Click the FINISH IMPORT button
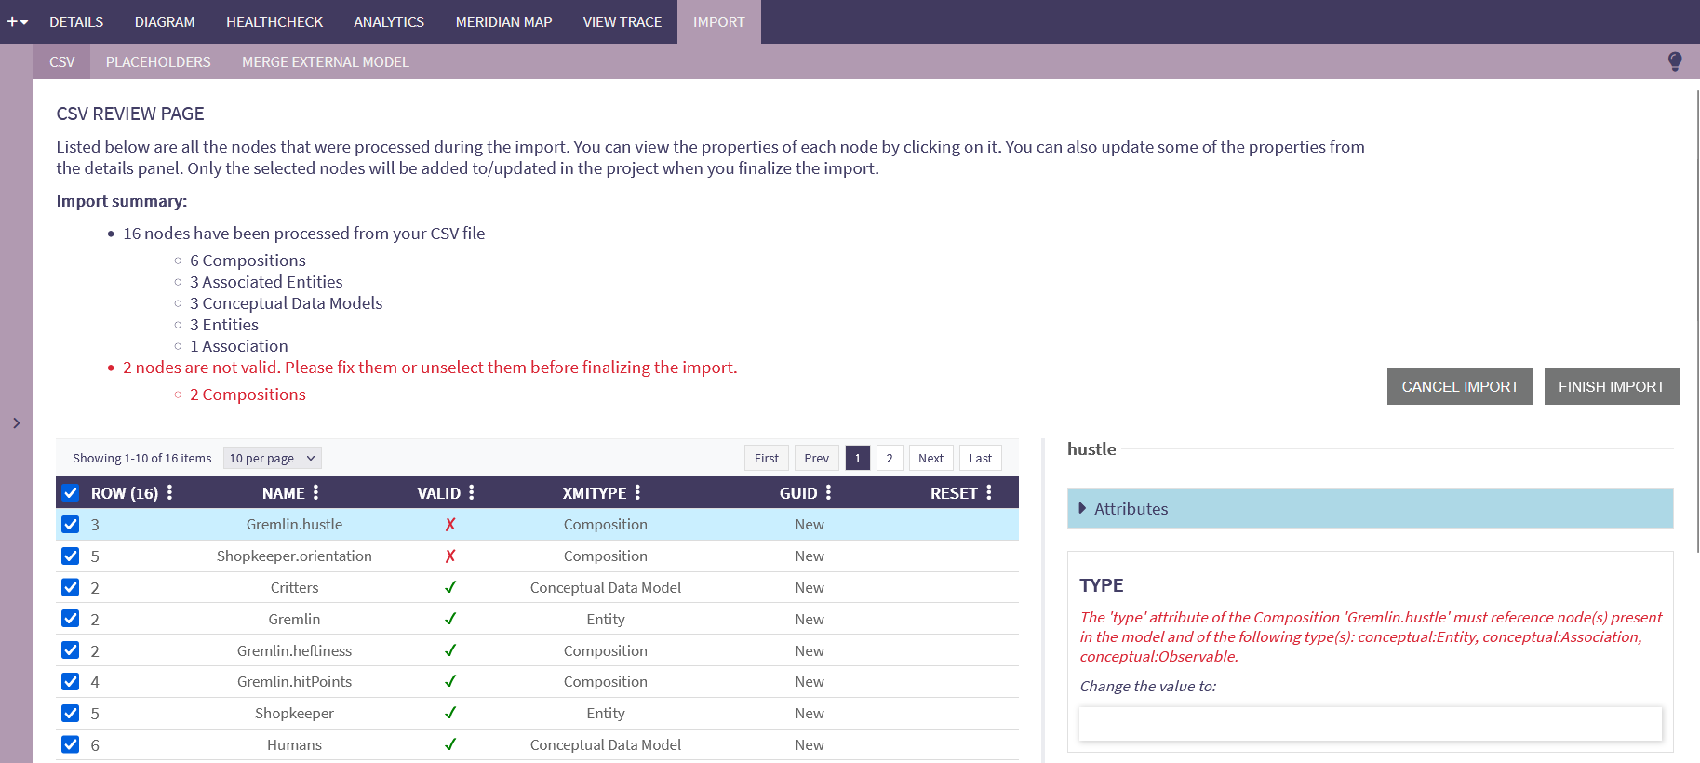1700x763 pixels. coord(1611,386)
